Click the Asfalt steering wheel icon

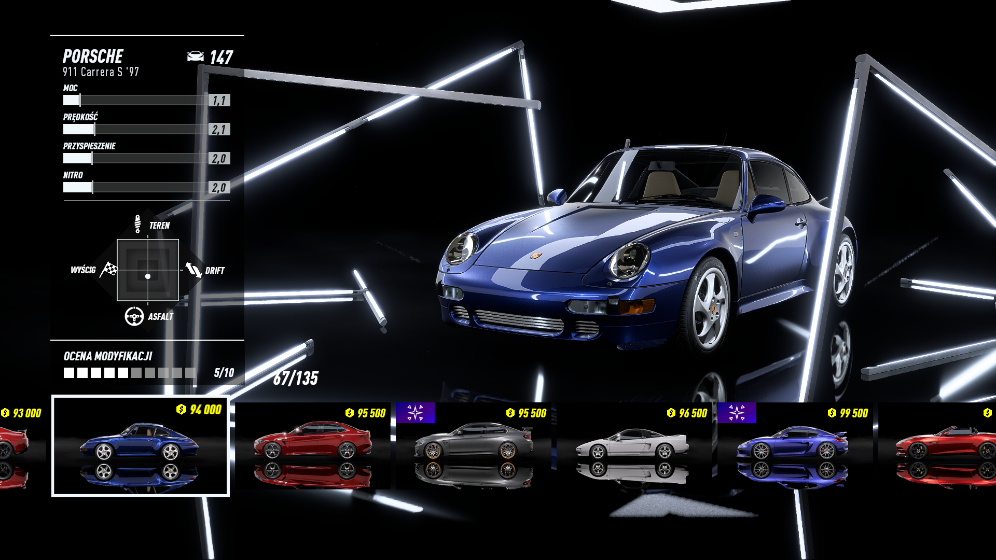point(134,316)
